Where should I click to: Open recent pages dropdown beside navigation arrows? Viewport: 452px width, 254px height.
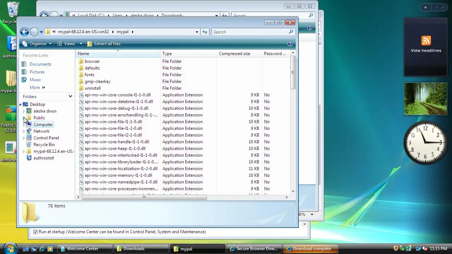click(41, 32)
